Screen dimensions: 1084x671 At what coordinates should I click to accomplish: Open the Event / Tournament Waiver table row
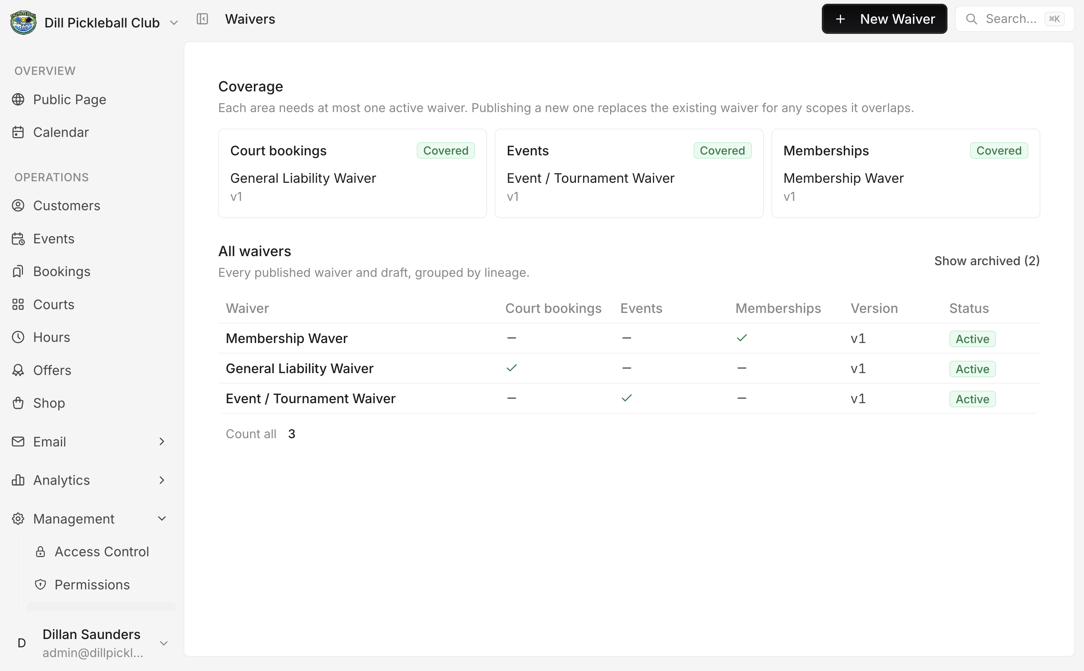629,399
